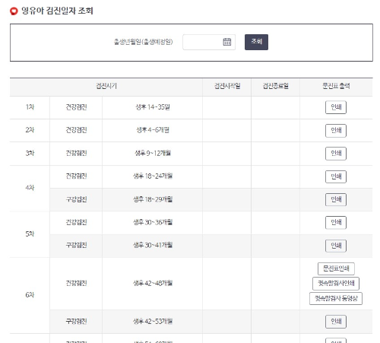Click the 생후 42~53개월 cell text
Viewport: 380px width, 343px height.
pos(153,322)
